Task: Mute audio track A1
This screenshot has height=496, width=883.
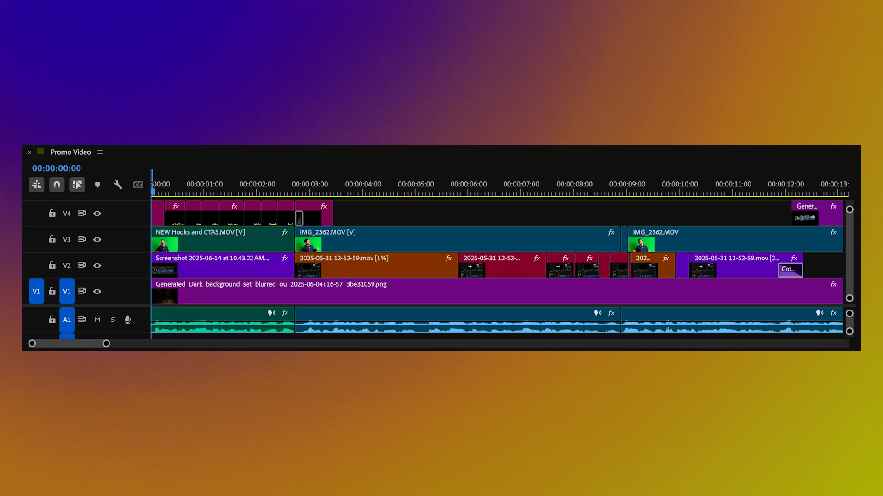Action: (97, 320)
